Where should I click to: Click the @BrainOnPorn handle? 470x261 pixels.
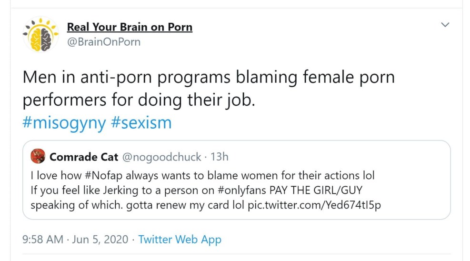point(104,42)
